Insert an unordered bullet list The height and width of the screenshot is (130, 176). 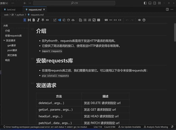pyautogui.click(x=85, y=20)
